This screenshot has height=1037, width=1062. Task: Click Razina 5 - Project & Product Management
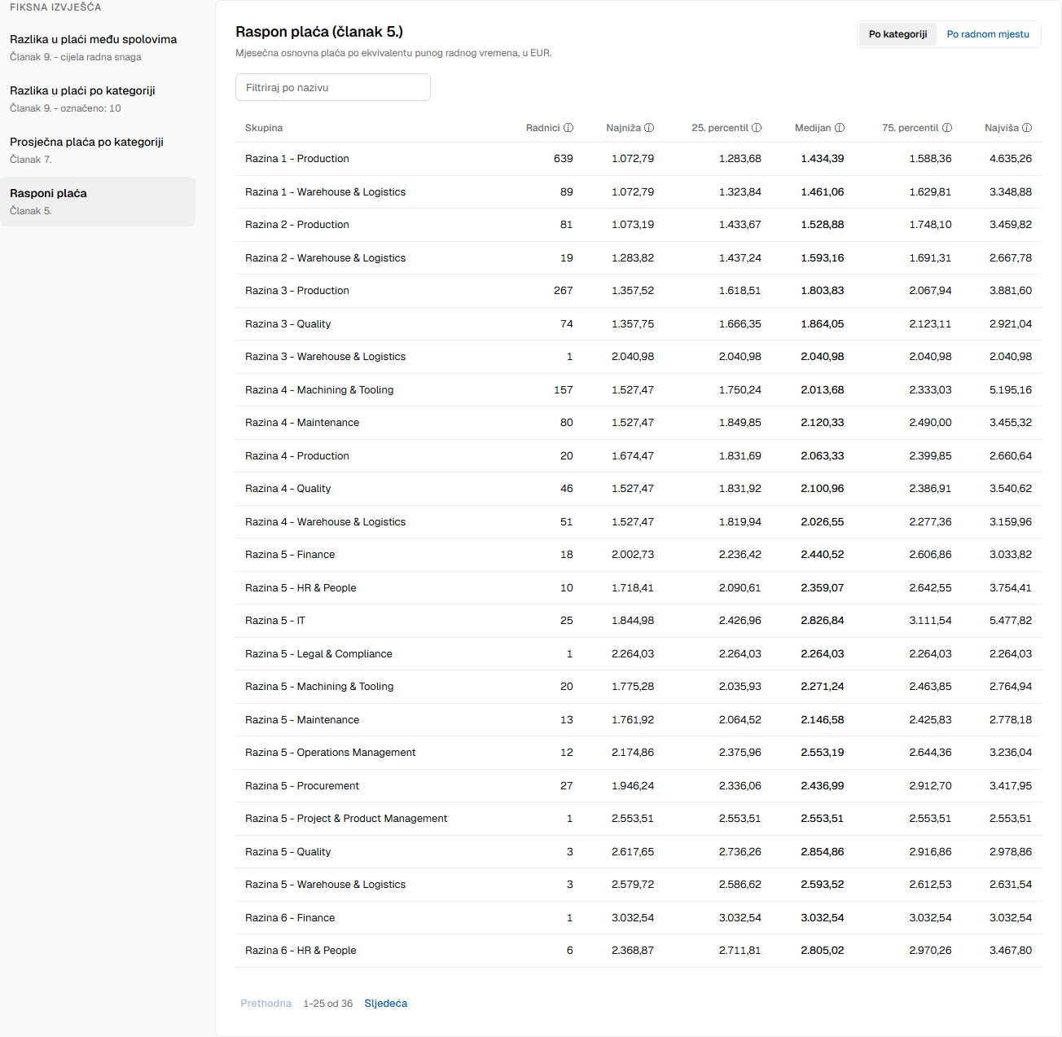click(346, 819)
